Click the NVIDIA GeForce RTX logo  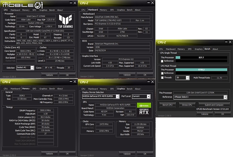coord(144,109)
